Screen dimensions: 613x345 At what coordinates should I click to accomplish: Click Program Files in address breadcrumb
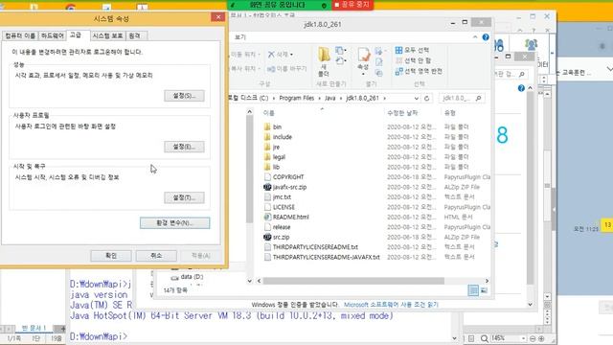coord(297,98)
